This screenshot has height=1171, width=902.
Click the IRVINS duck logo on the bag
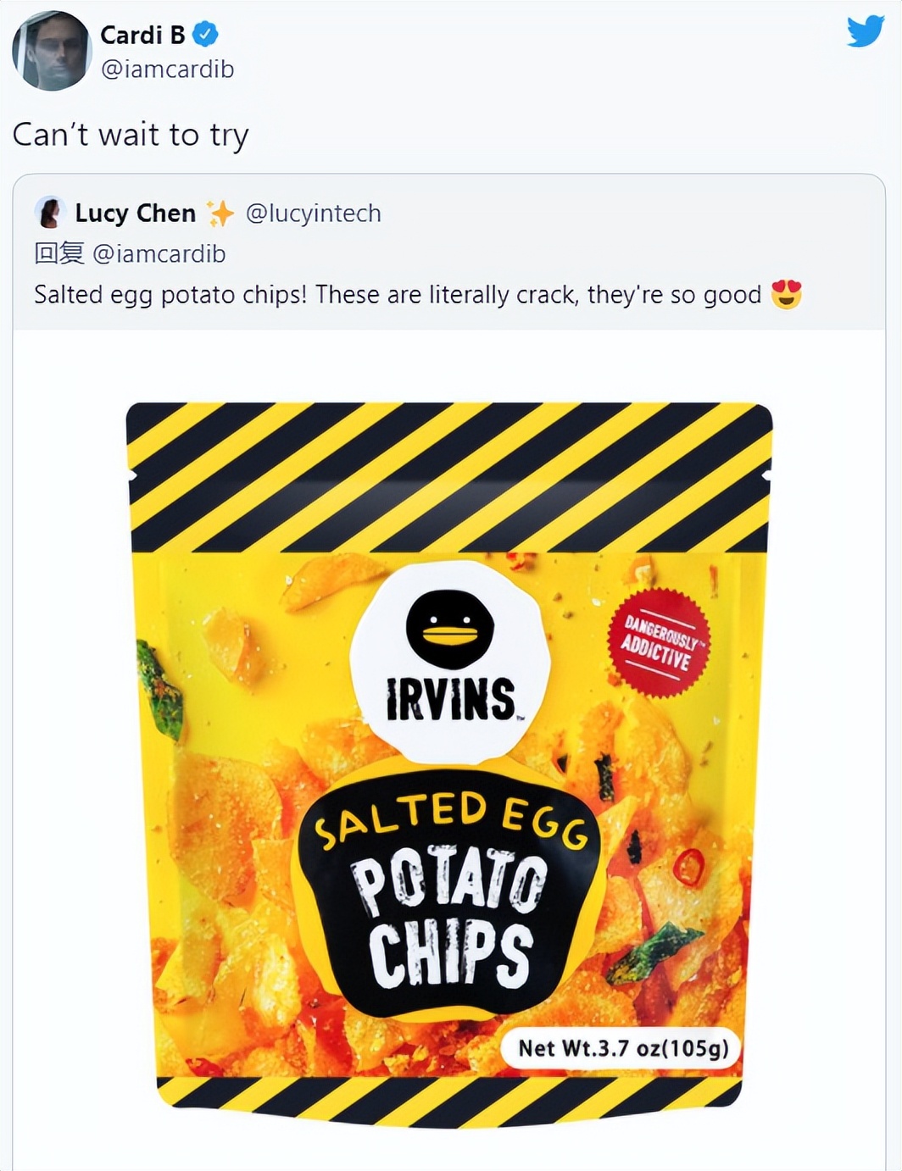[x=450, y=662]
